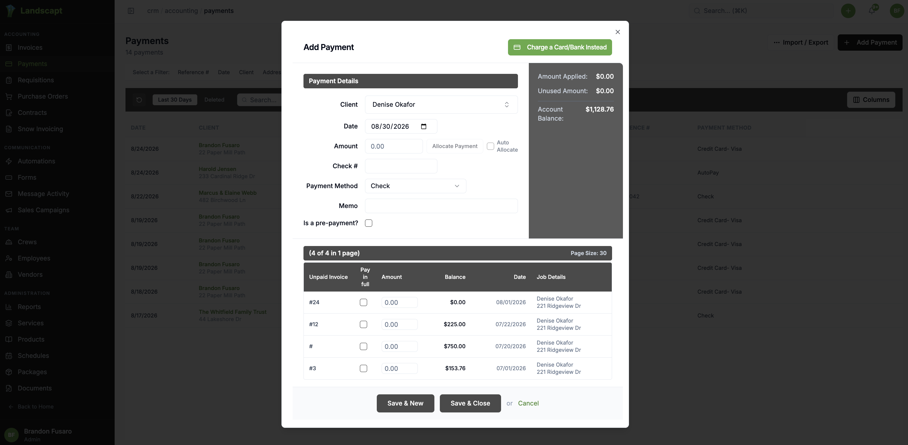The image size is (908, 445).
Task: Open the date picker calendar icon
Action: tap(424, 127)
